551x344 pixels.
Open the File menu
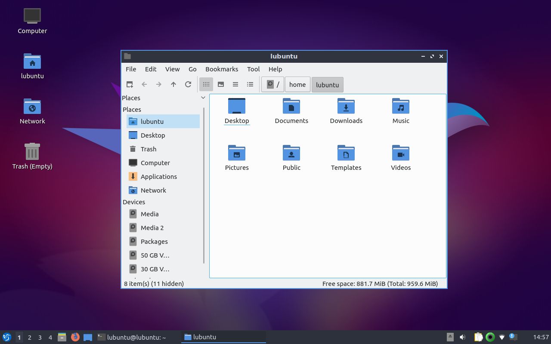131,69
